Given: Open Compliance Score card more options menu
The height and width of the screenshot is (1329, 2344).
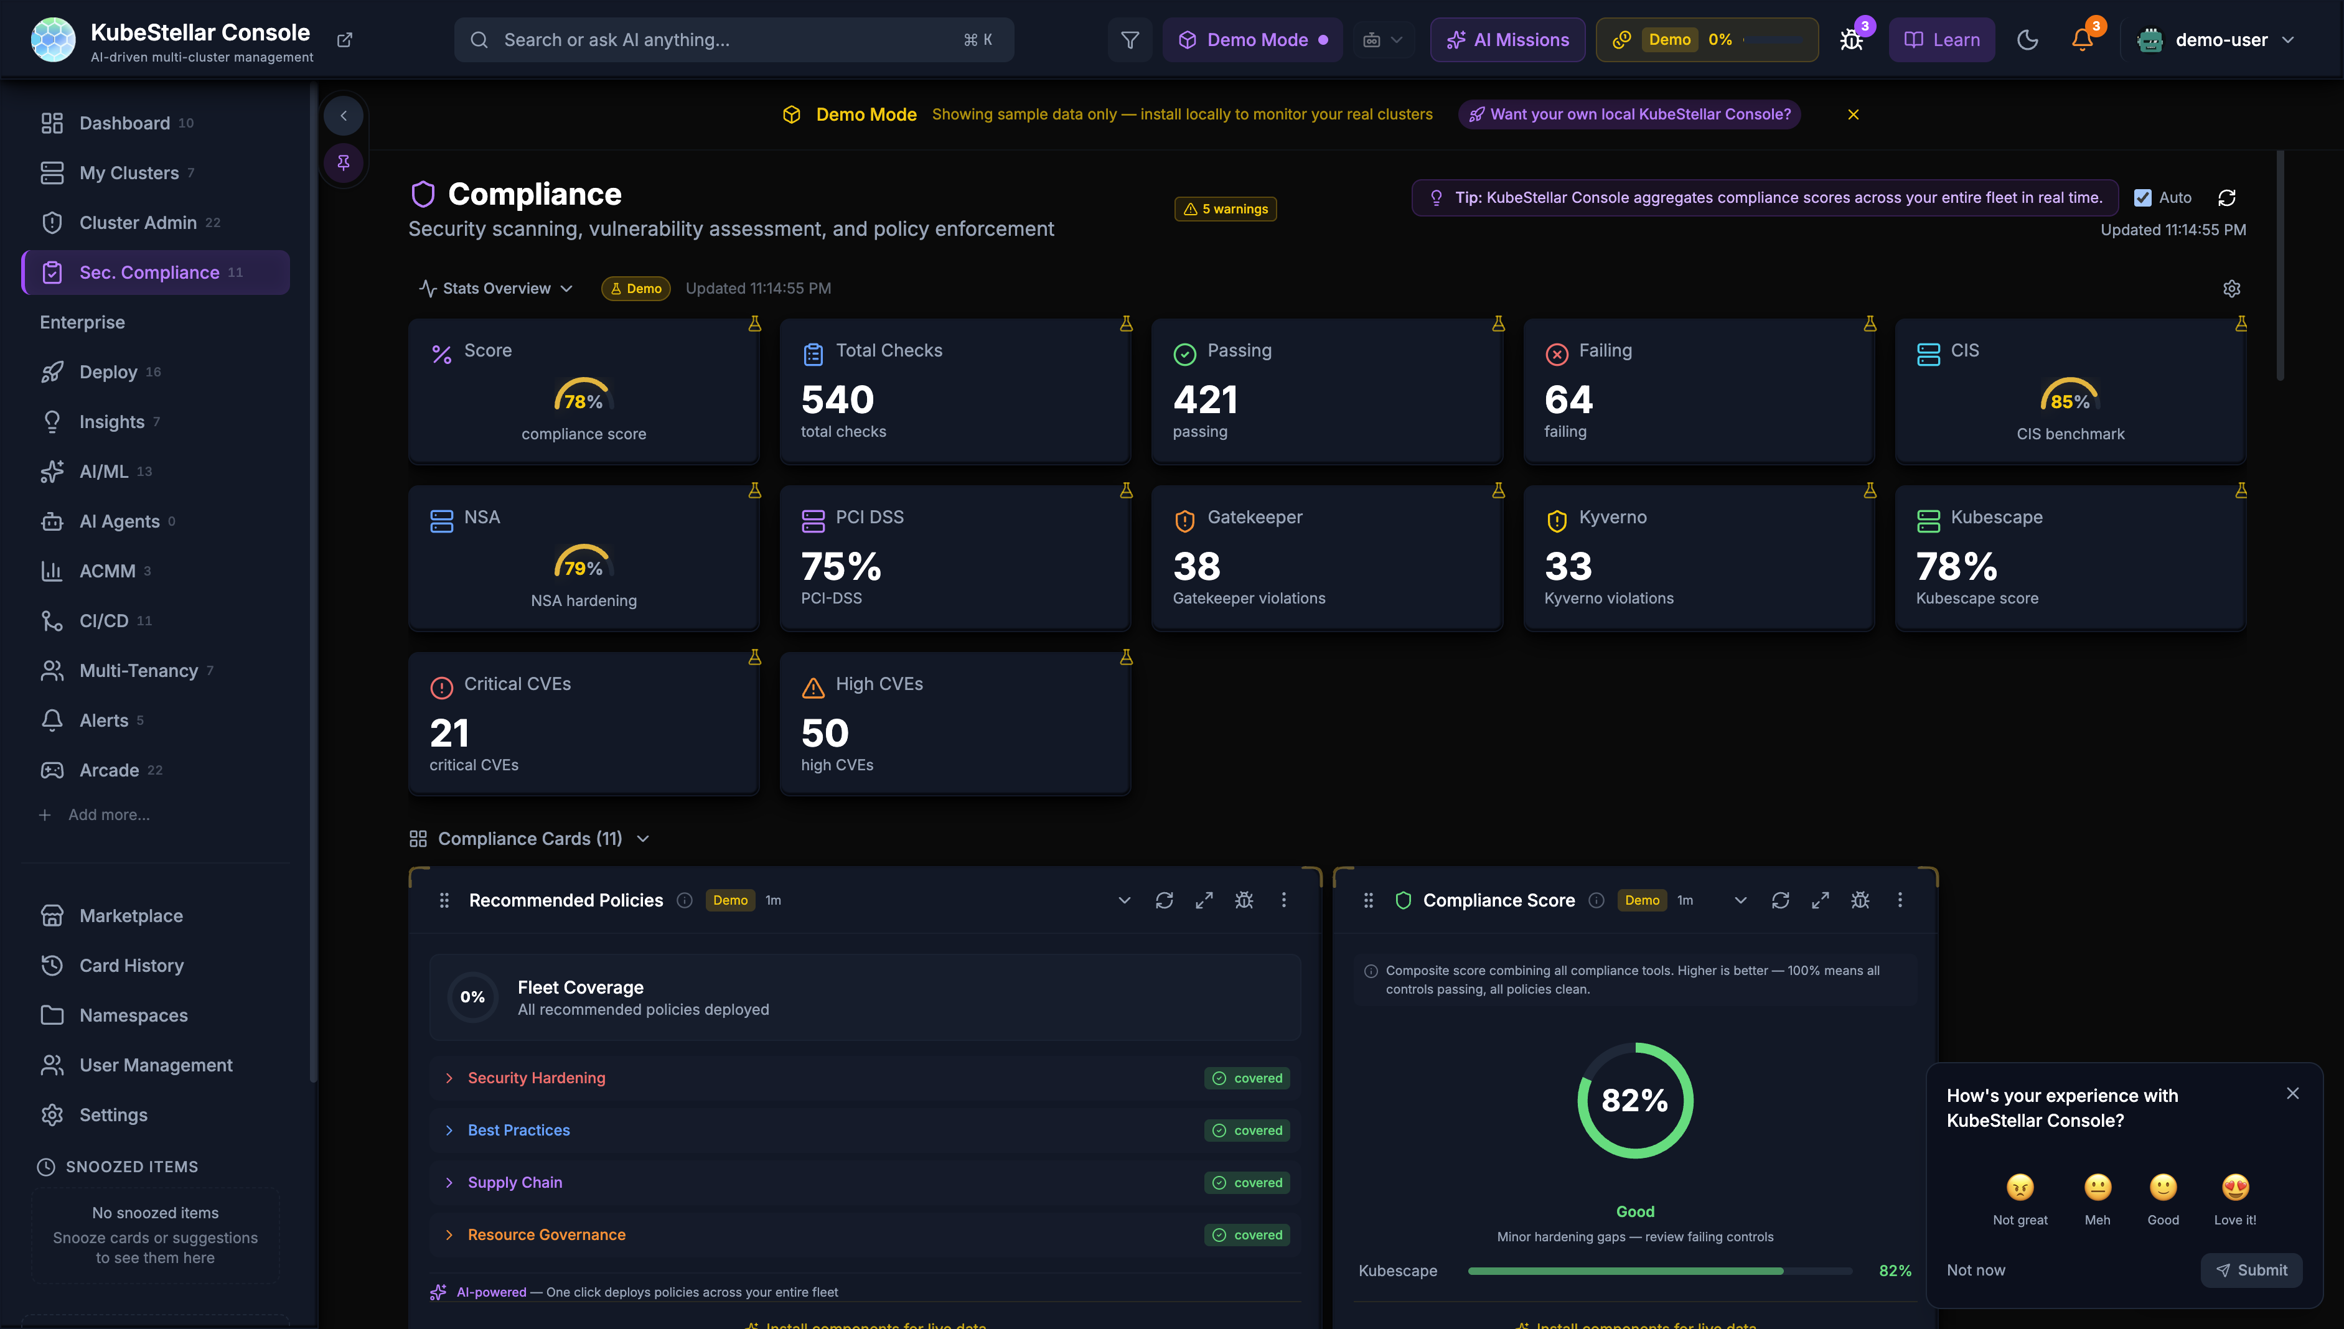Looking at the screenshot, I should tap(1900, 900).
